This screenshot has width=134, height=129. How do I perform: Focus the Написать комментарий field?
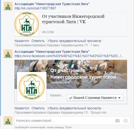click(65, 121)
